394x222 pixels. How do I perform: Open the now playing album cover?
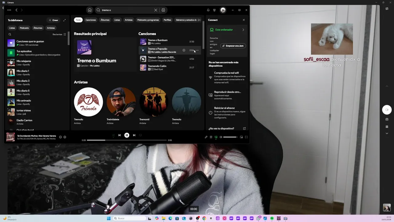[10, 137]
